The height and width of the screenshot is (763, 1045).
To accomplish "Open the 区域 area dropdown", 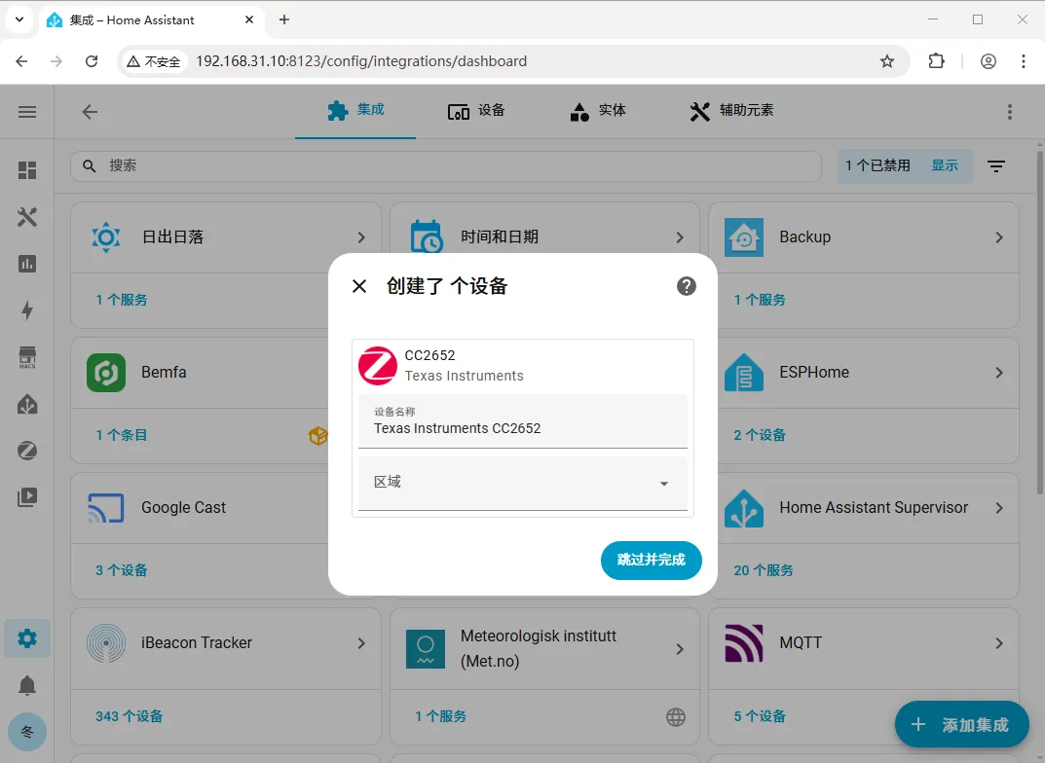I will click(x=522, y=483).
